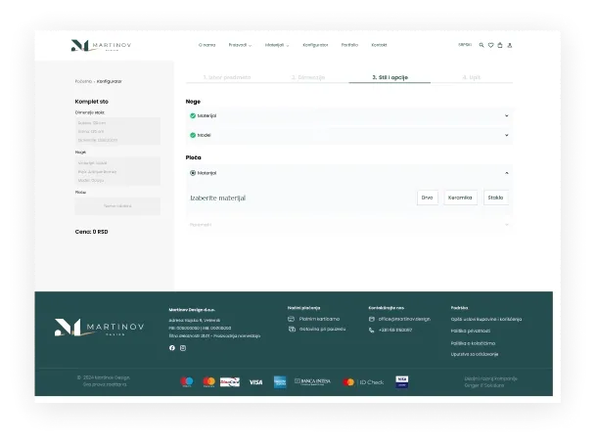Screen dimensions: 596x442
Task: Open the shopping bag cart icon
Action: point(500,45)
